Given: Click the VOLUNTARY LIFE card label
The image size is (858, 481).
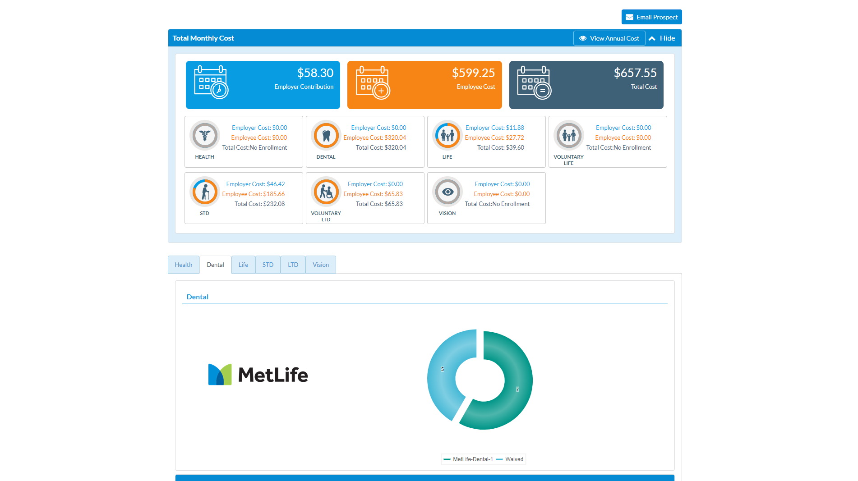Looking at the screenshot, I should tap(568, 160).
